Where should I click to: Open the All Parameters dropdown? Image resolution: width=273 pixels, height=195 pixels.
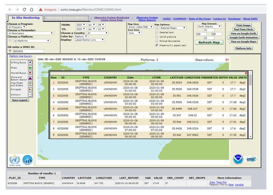click(x=30, y=33)
